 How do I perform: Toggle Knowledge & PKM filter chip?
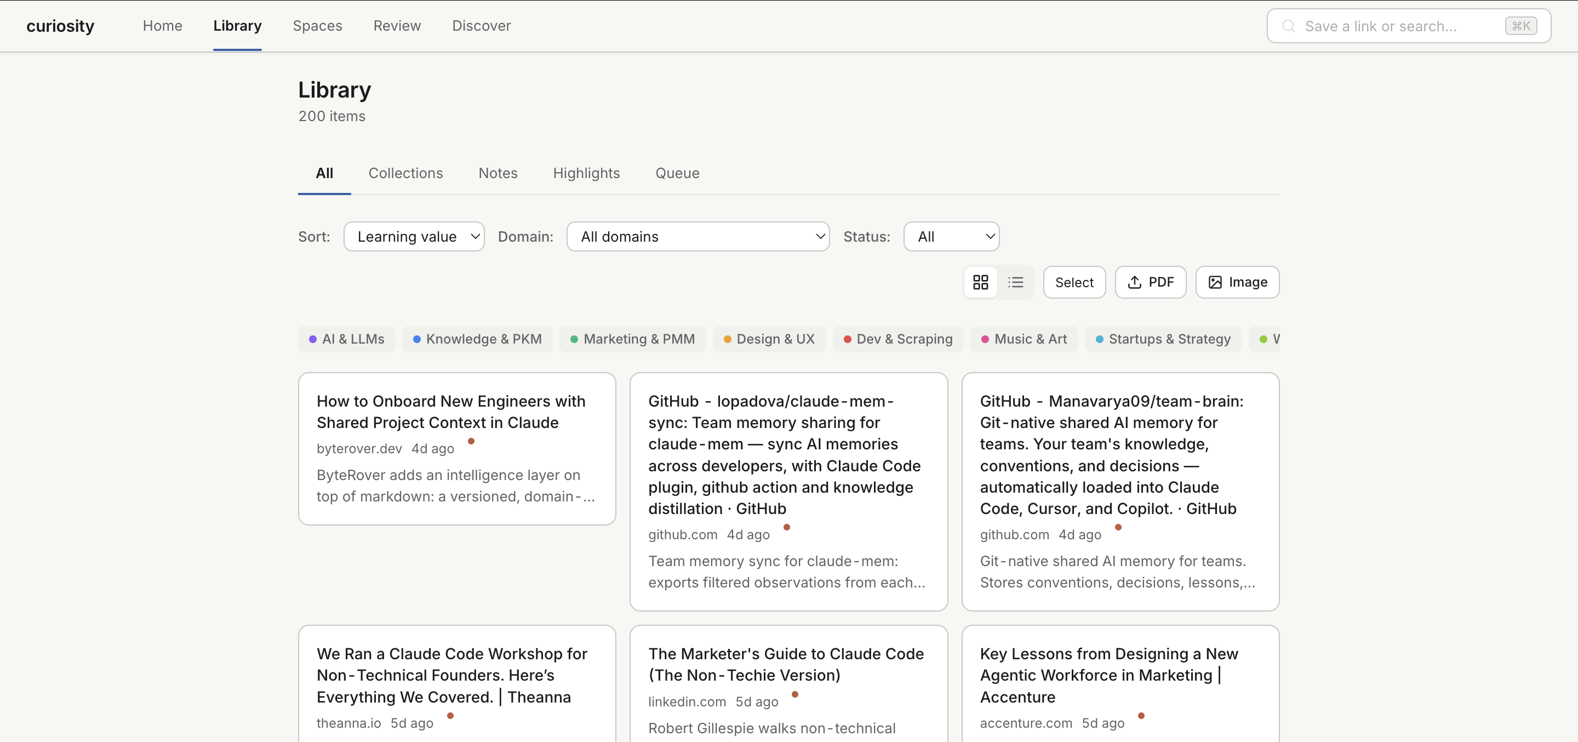(477, 339)
